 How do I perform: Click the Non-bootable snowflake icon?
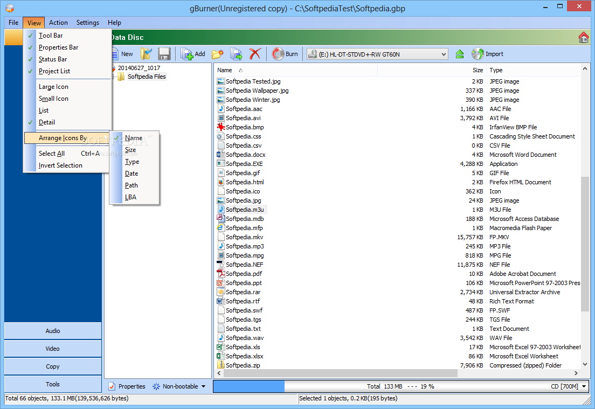(156, 386)
